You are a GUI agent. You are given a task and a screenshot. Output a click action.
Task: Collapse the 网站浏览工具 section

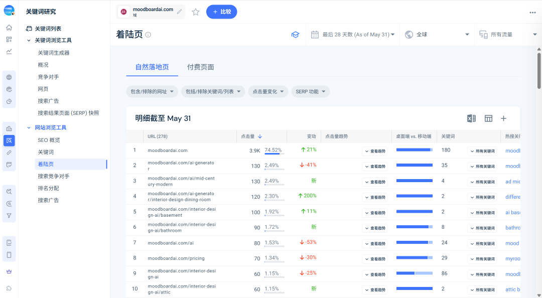point(29,127)
